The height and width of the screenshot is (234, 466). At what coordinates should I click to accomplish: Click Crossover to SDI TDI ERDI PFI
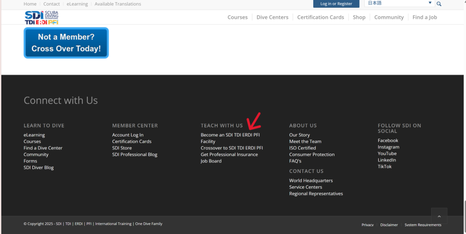pyautogui.click(x=232, y=148)
